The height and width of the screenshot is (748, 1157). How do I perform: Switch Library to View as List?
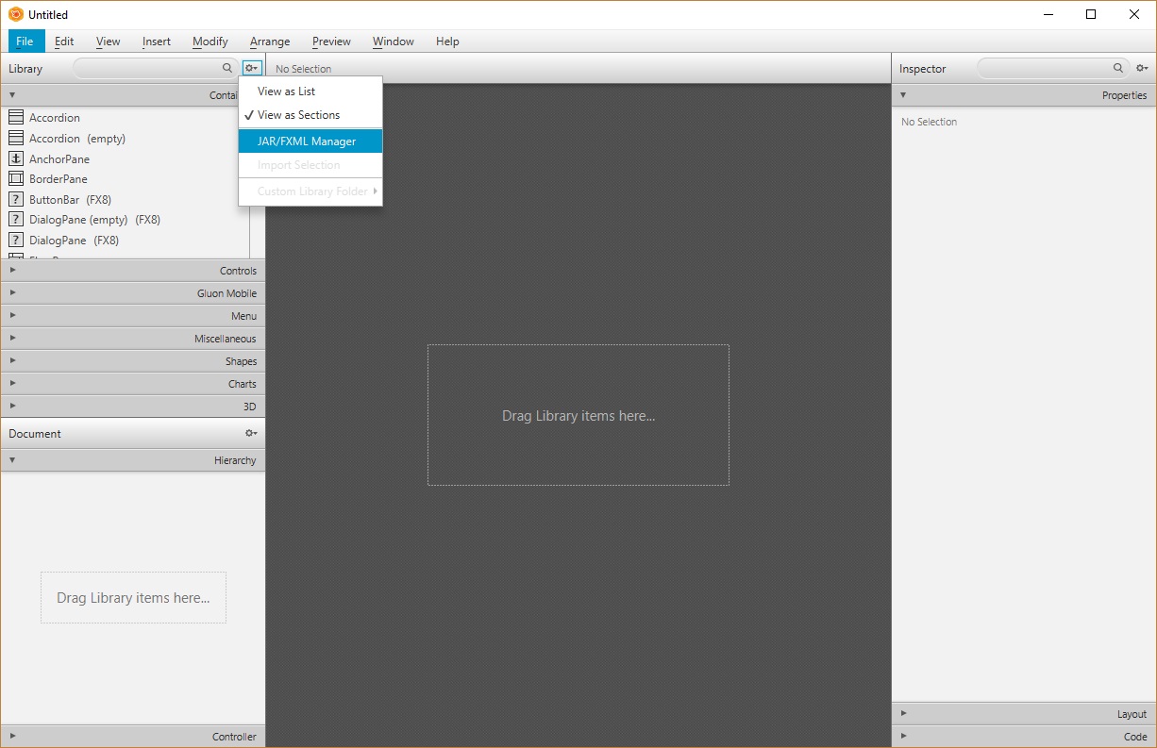click(310, 91)
